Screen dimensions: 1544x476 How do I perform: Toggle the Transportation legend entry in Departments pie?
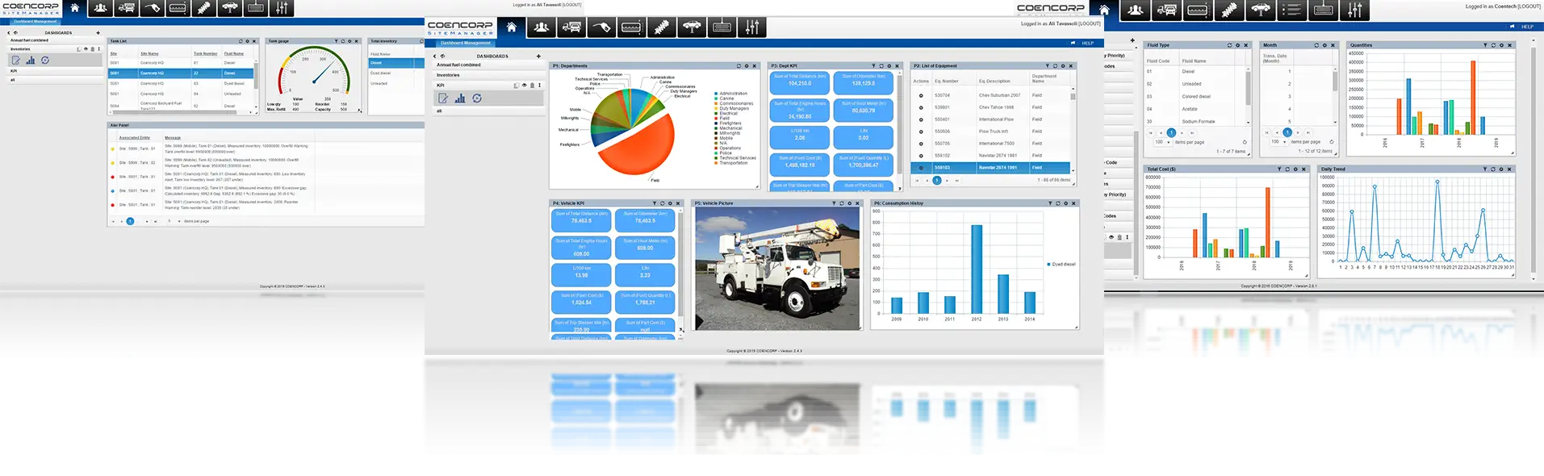(x=731, y=163)
